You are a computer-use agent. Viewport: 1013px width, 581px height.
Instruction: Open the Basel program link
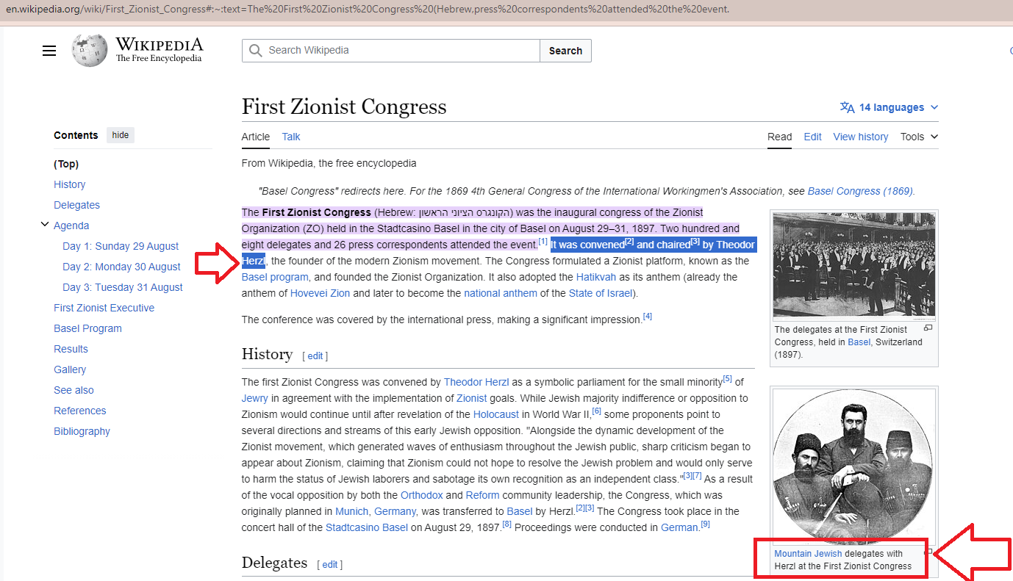point(276,277)
